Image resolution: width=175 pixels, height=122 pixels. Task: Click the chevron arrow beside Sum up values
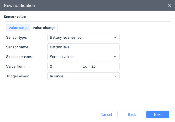pos(115,57)
